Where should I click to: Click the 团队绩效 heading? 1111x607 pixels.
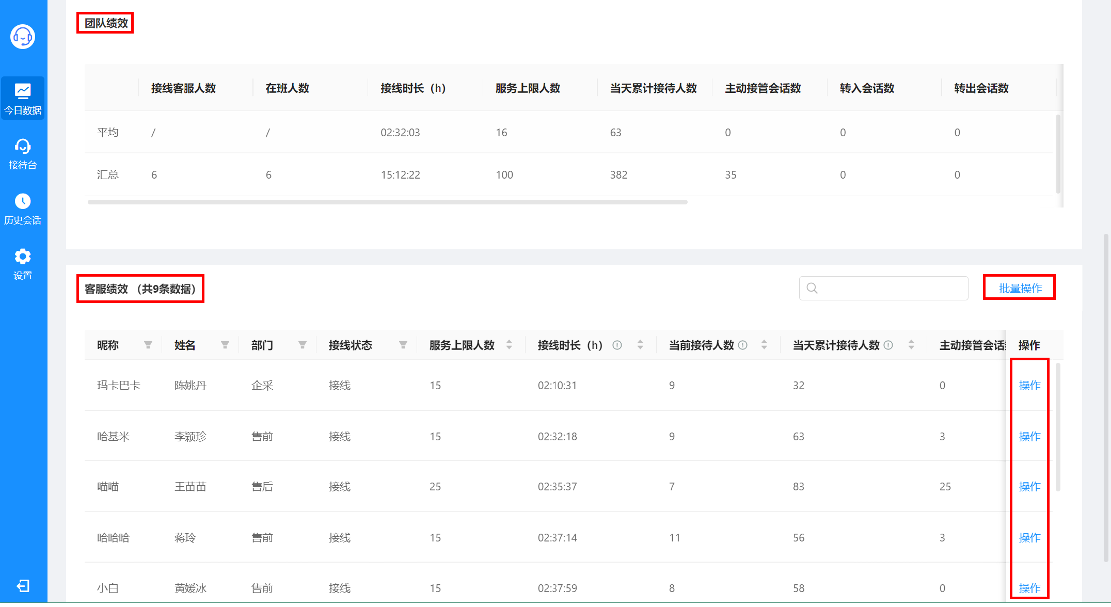tap(106, 23)
